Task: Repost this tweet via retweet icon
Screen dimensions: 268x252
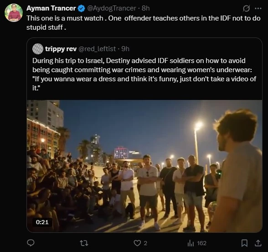Action: click(84, 243)
